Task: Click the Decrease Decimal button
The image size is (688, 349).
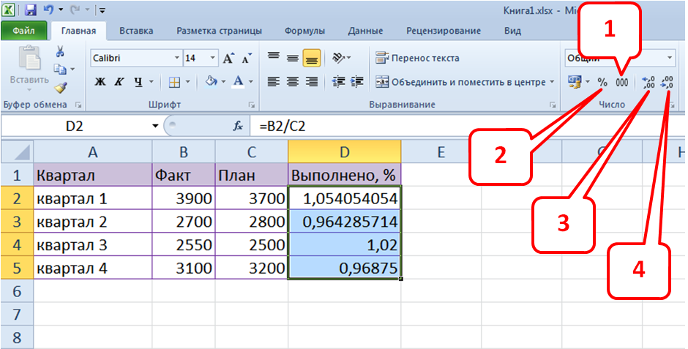Action: pyautogui.click(x=666, y=83)
